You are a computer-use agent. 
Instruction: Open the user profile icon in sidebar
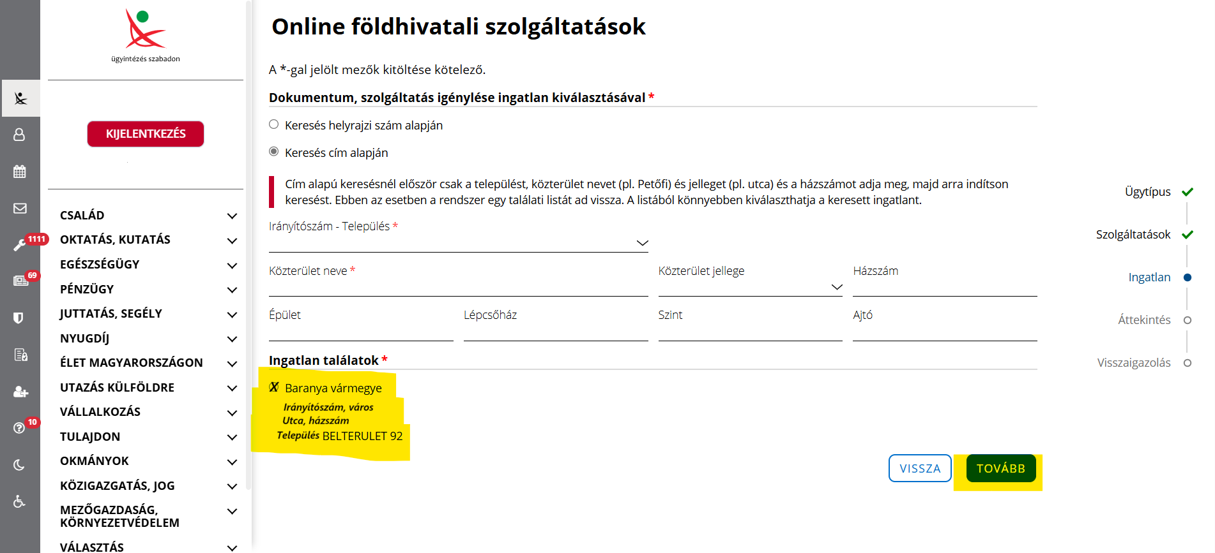20,135
